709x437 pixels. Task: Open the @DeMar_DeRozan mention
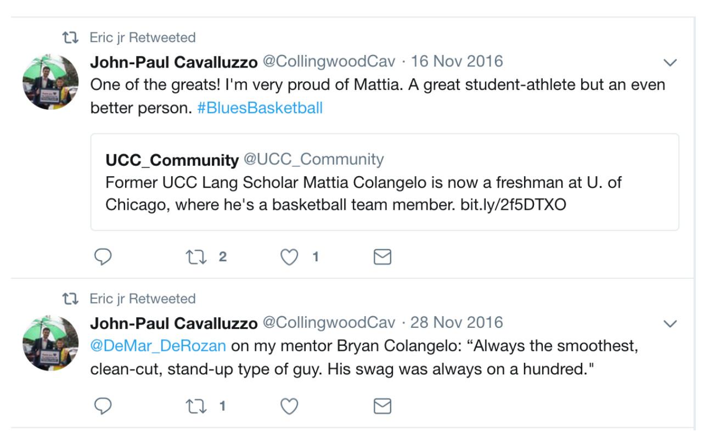(x=158, y=346)
